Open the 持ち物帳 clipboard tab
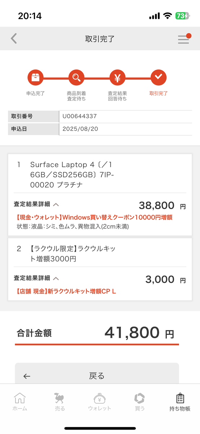 tap(180, 402)
